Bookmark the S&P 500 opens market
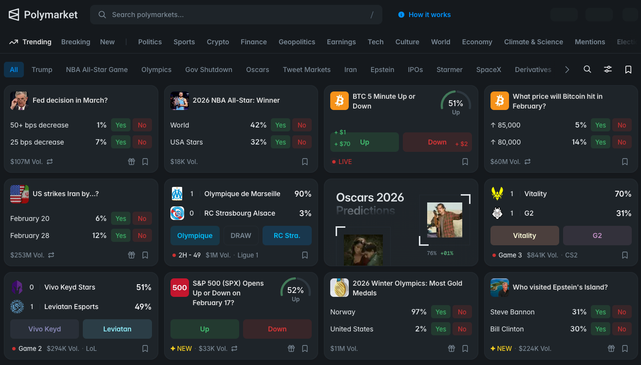 305,348
